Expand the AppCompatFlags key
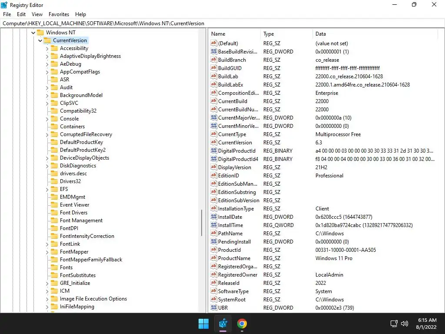The image size is (445, 334). point(47,72)
